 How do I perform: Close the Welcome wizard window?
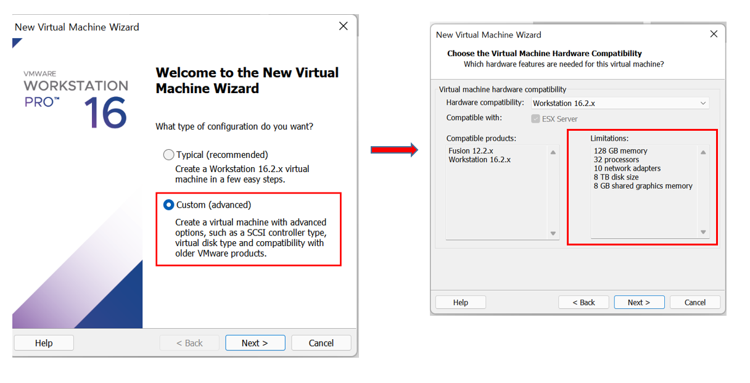click(344, 26)
